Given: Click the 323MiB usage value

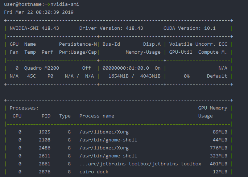Looking at the screenshot, I should pos(219,156).
